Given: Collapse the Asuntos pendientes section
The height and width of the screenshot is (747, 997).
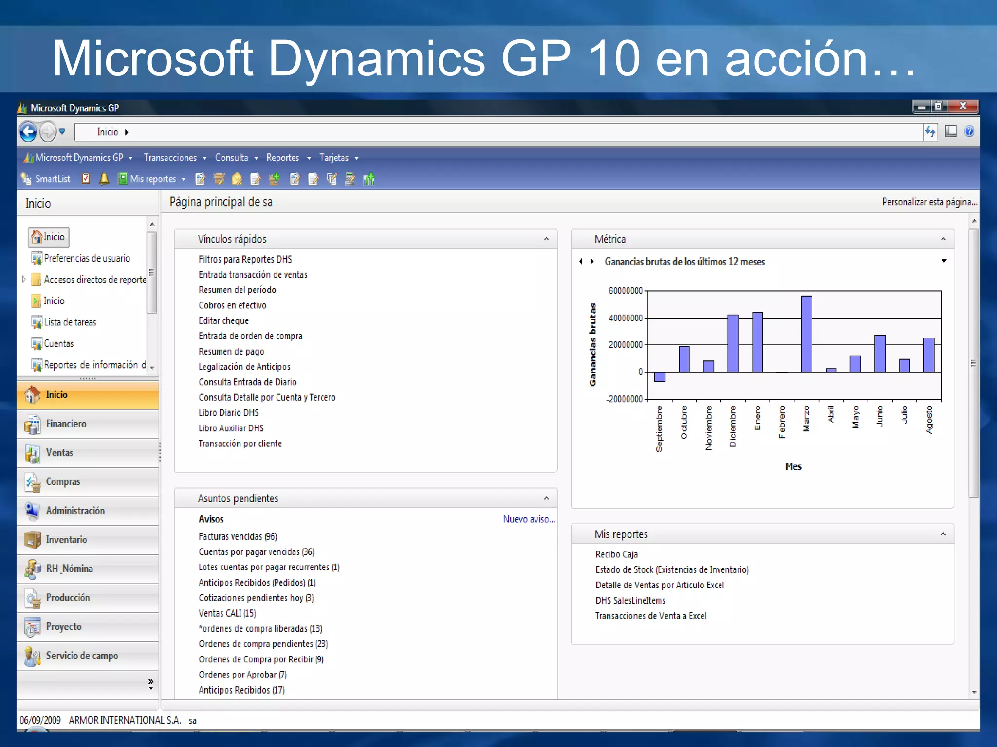Looking at the screenshot, I should [x=546, y=498].
